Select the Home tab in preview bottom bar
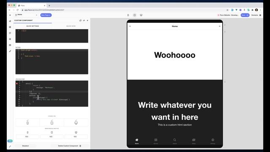Viewport: 270px width, 152px height. 137,141
